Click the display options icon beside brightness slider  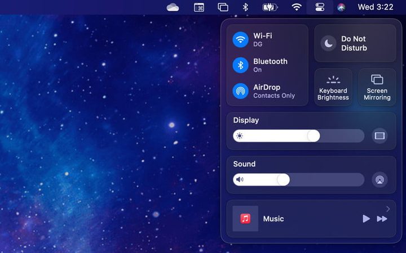pos(379,135)
